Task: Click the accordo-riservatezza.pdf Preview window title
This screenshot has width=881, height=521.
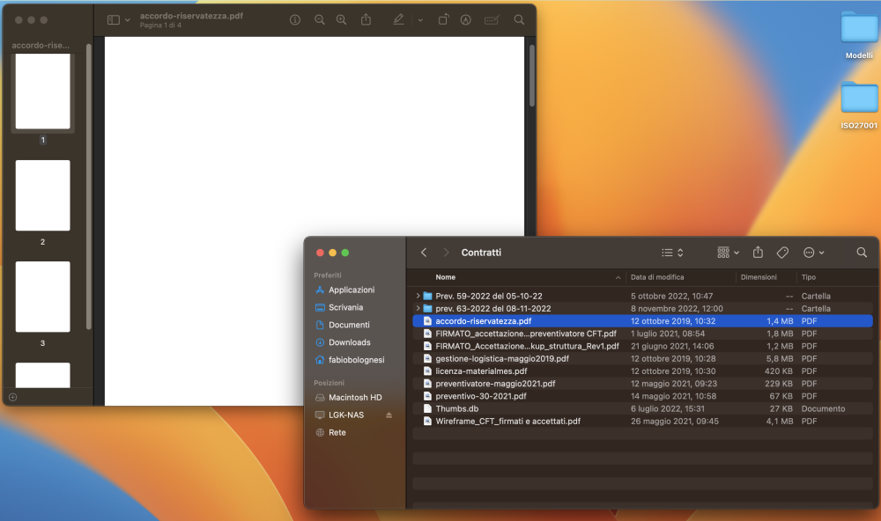Action: click(191, 16)
